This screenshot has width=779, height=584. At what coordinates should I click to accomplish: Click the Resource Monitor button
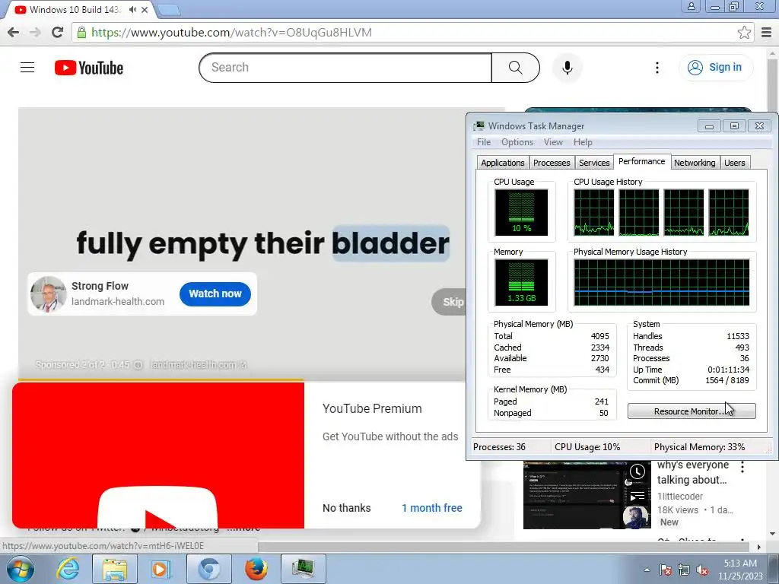click(x=692, y=411)
